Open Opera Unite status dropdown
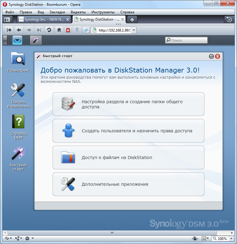This screenshot has height=244, width=237. click(19, 238)
